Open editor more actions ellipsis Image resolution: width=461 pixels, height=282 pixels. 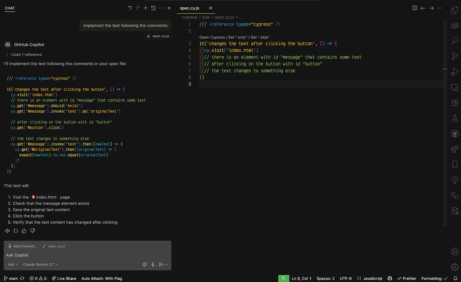click(439, 8)
